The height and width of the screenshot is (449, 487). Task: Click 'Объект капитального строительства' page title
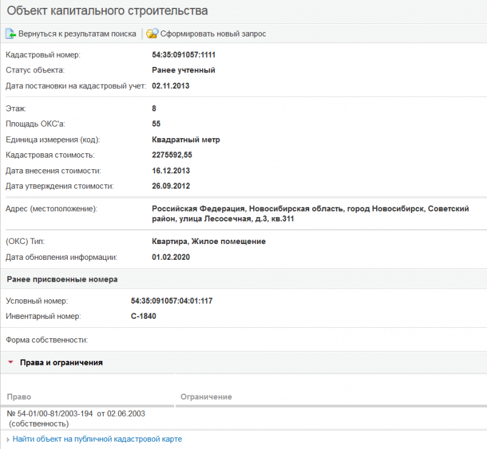pyautogui.click(x=107, y=11)
